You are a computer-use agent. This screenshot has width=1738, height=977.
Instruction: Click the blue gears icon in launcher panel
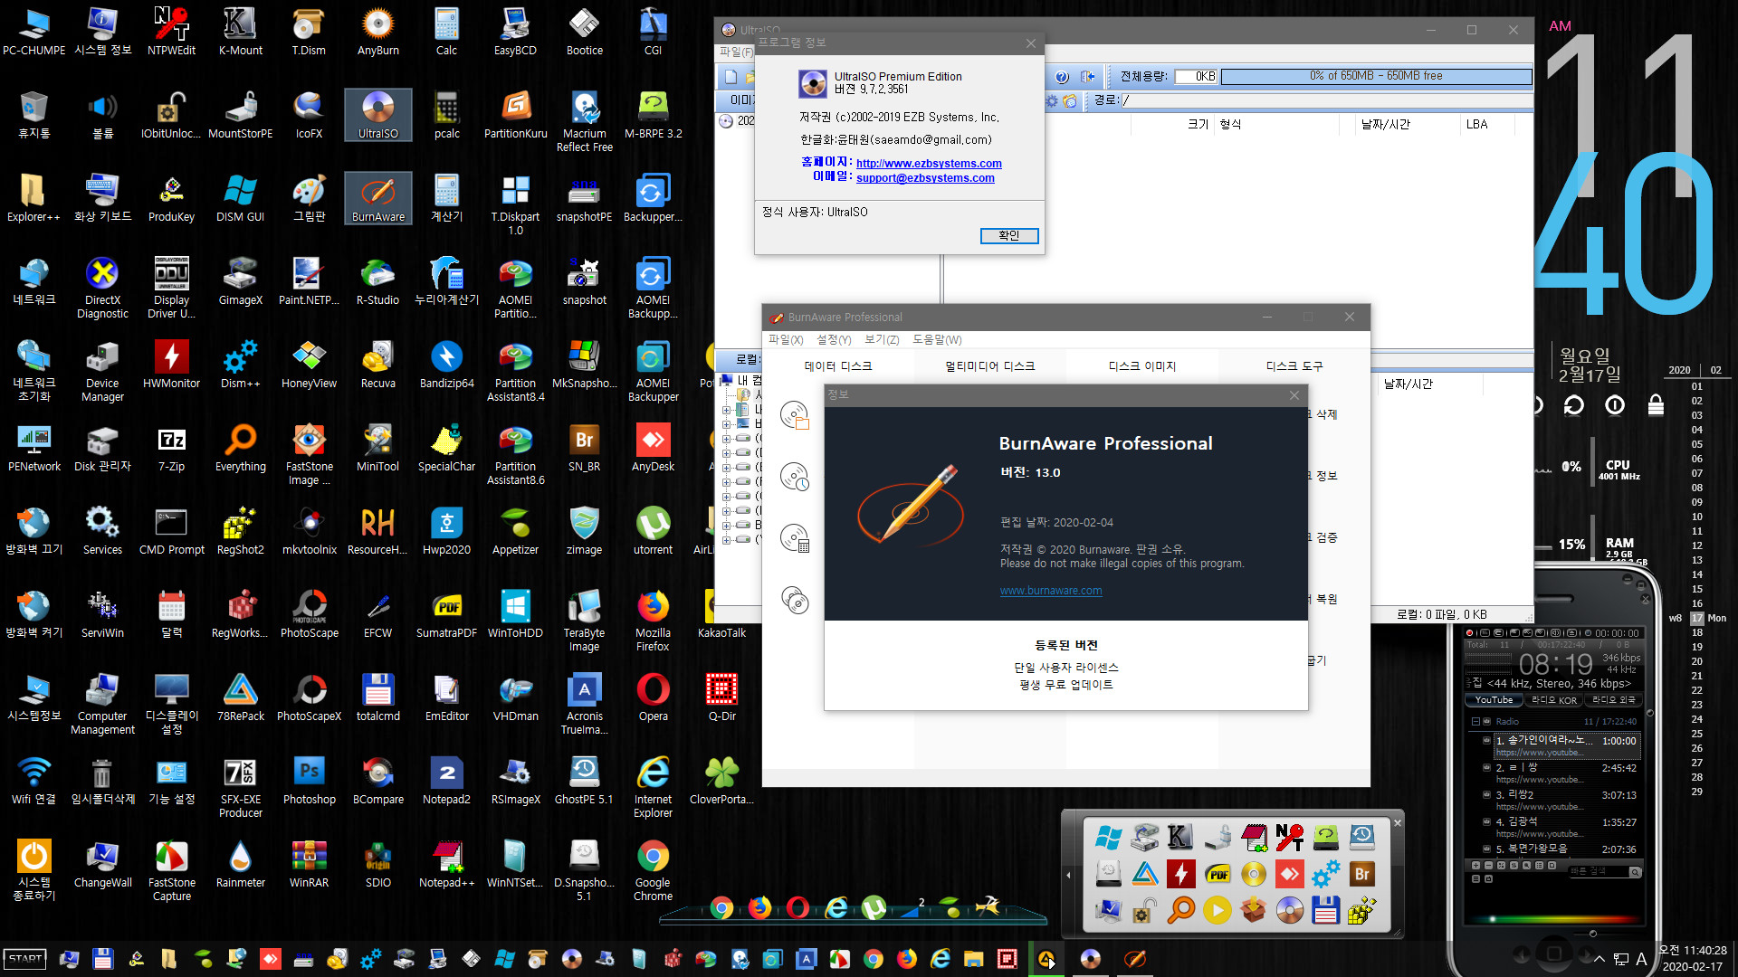click(x=1325, y=874)
